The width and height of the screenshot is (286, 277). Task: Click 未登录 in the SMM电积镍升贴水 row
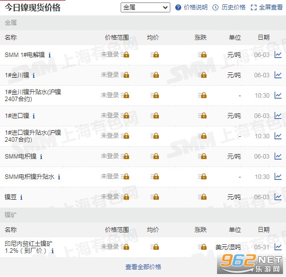point(110,176)
